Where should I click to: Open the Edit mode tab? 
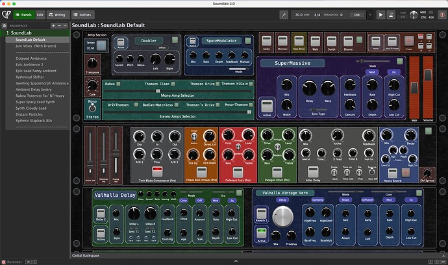pyautogui.click(x=40, y=15)
